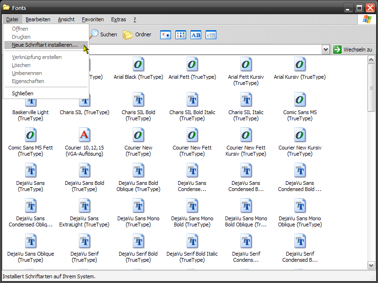
Task: Select the DejaVu Sans Mono Oblique font
Action: [300, 206]
